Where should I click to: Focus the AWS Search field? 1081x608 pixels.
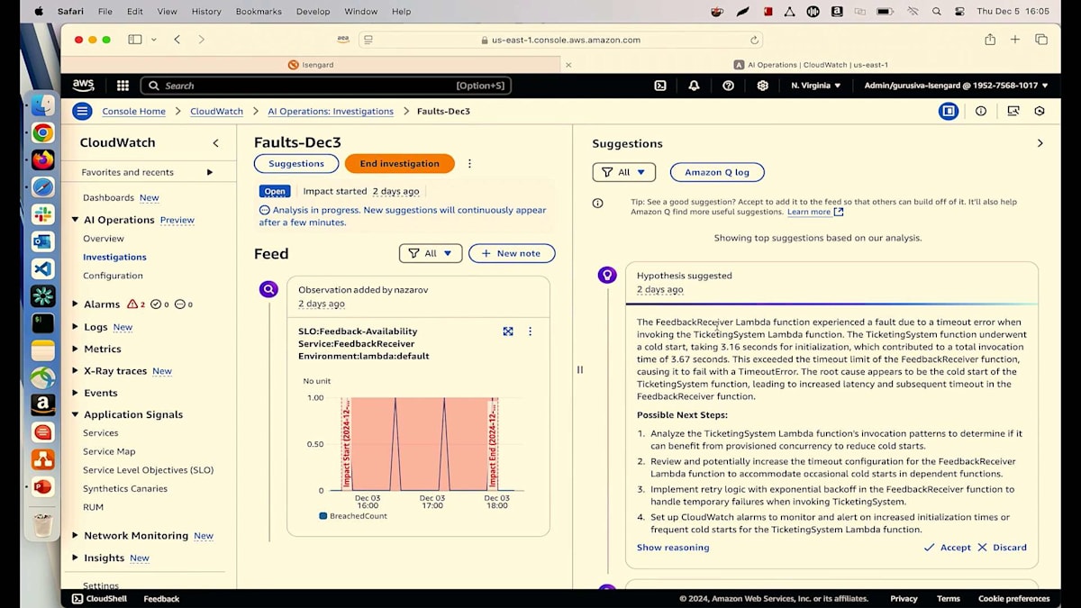coord(326,86)
